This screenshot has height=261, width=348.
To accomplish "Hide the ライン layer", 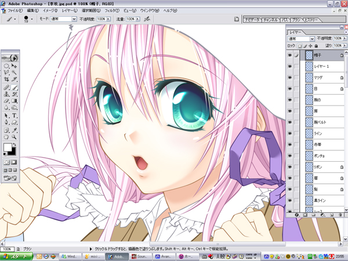I will coord(289,133).
